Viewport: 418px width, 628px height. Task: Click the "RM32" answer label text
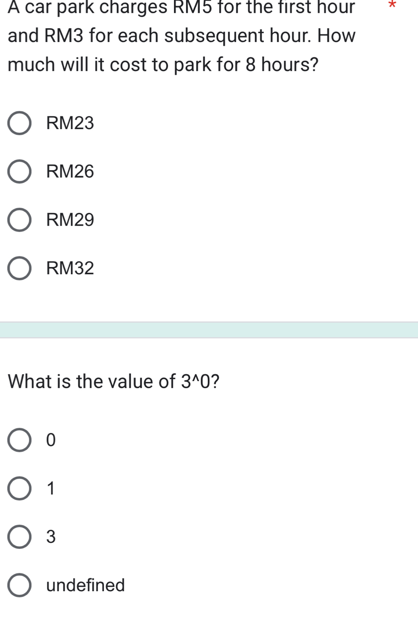point(71,269)
